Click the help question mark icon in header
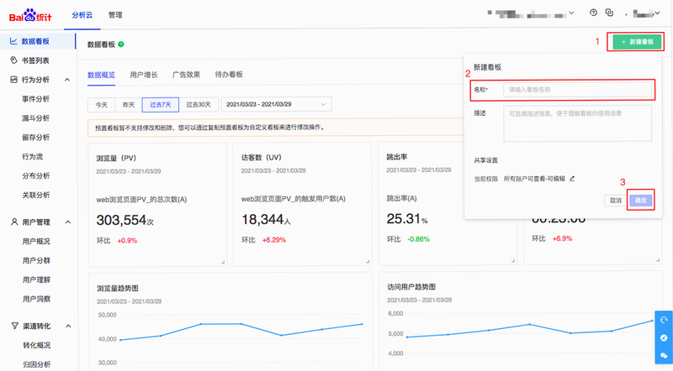673x371 pixels. point(593,13)
